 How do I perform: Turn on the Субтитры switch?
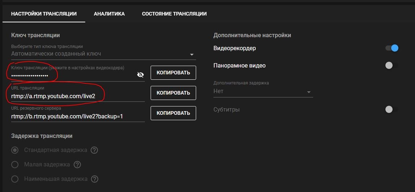coord(392,109)
